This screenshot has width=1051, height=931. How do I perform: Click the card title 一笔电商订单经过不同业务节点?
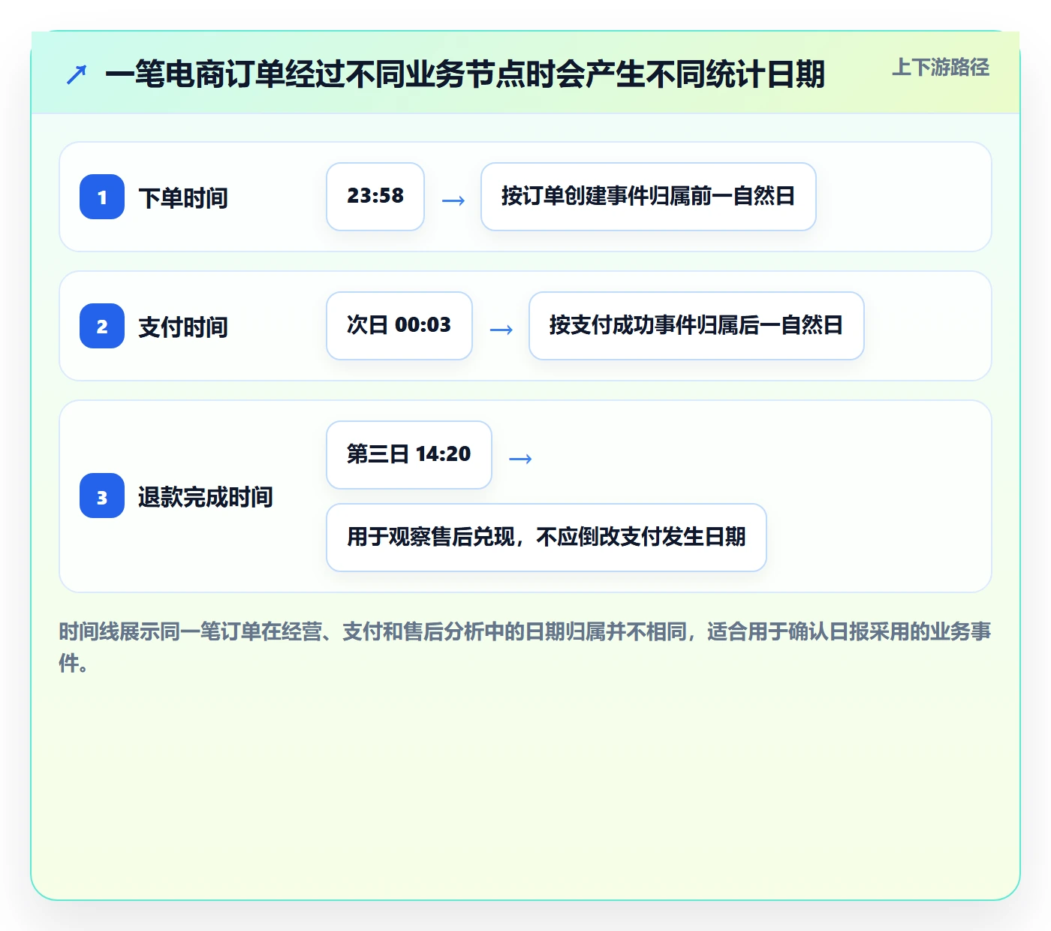465,74
